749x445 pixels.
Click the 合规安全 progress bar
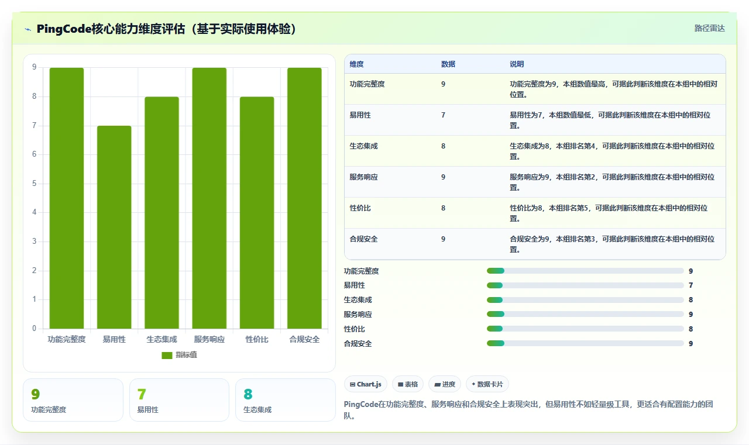[585, 343]
